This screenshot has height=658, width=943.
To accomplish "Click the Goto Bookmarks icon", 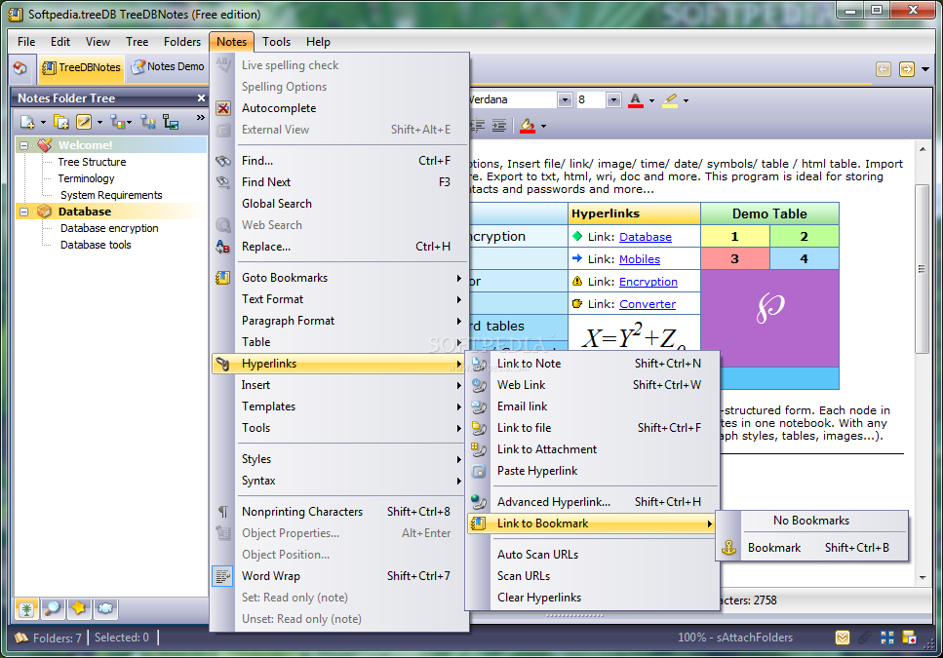I will point(223,278).
